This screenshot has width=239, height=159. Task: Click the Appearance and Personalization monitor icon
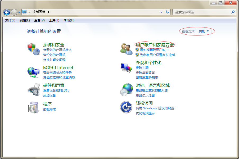[x=126, y=68]
